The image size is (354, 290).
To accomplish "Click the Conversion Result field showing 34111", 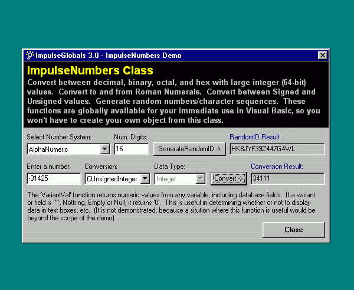I will pos(288,178).
